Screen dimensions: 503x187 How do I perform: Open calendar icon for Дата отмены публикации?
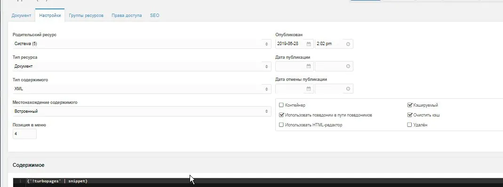(309, 89)
